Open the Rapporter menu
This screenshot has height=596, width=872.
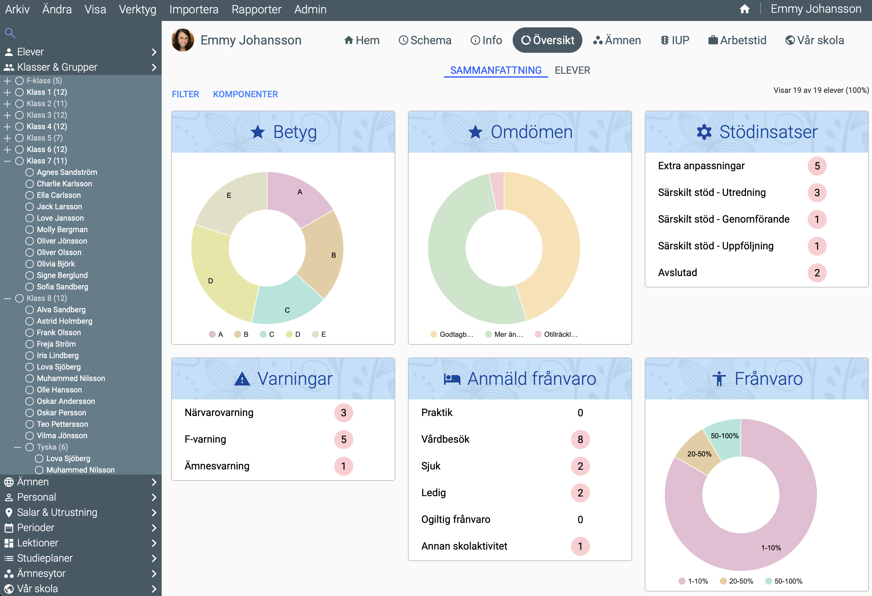pos(256,9)
